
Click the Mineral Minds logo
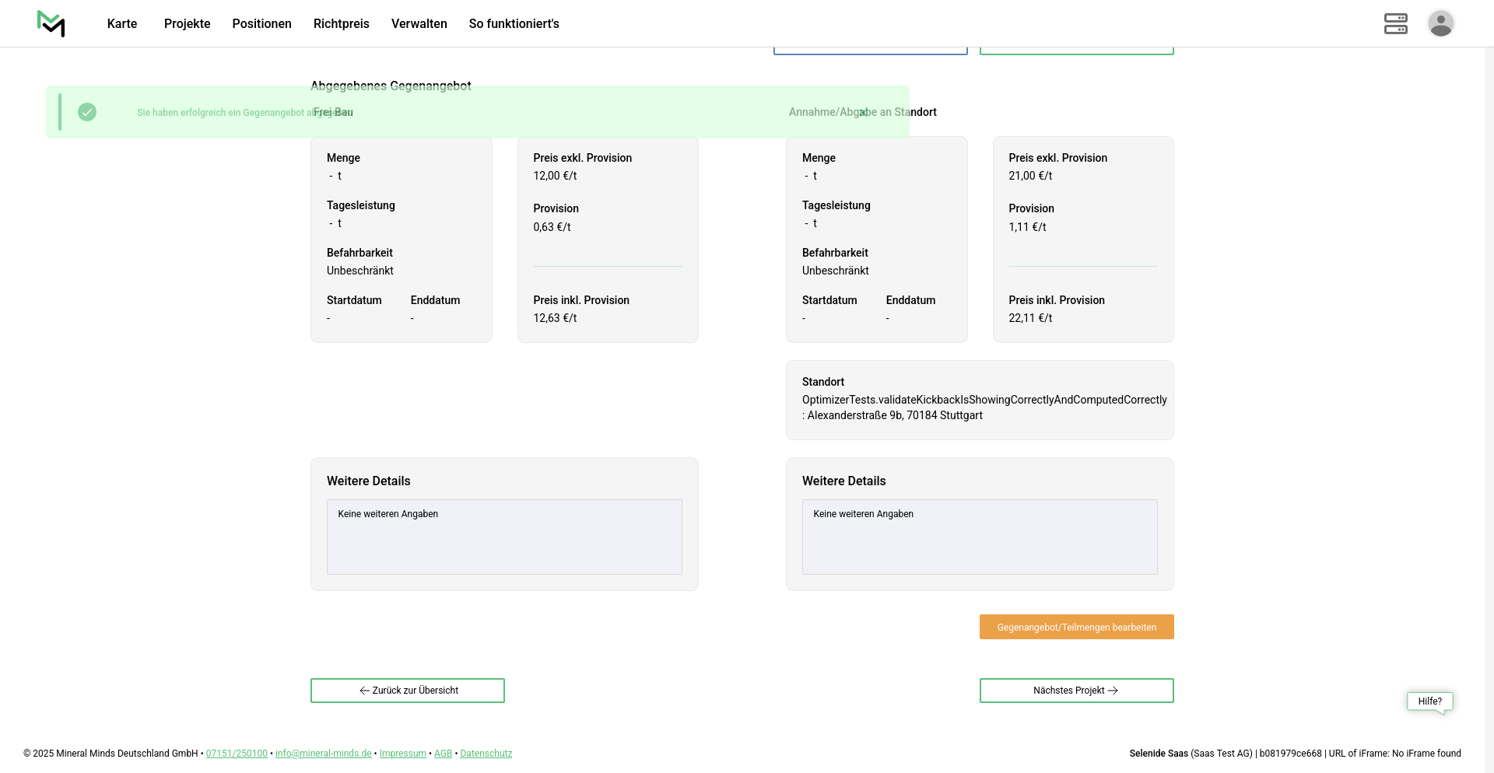pos(51,23)
